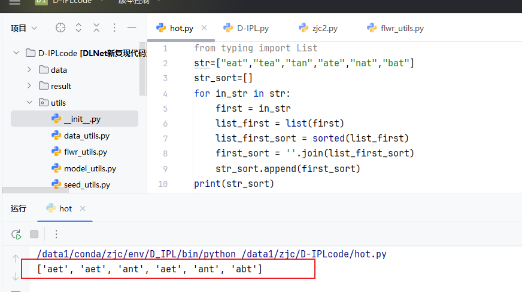Click on the print(str_sort) code line
This screenshot has width=522, height=292.
pos(234,184)
